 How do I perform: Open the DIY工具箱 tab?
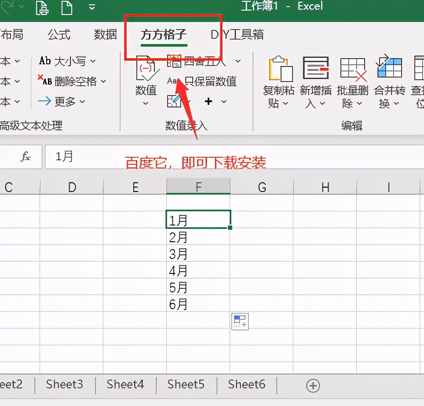[x=237, y=35]
